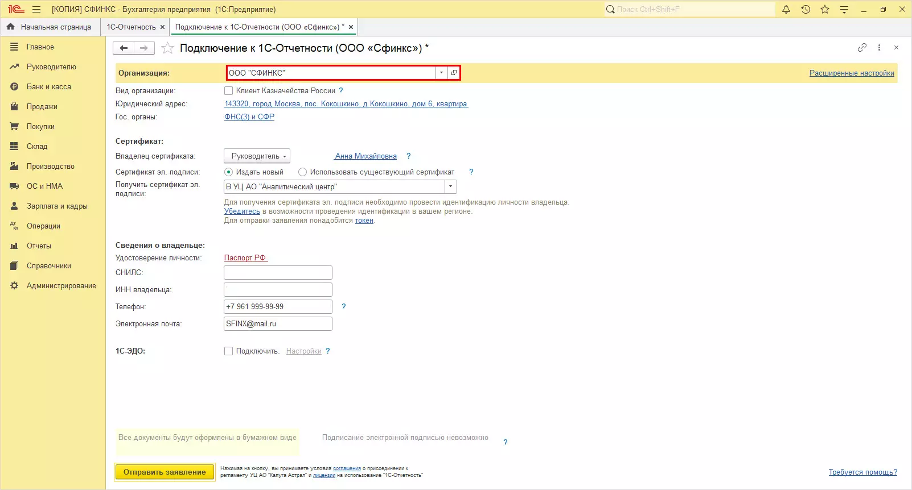Click the ОС и НМА truck icon
912x490 pixels.
coord(14,186)
